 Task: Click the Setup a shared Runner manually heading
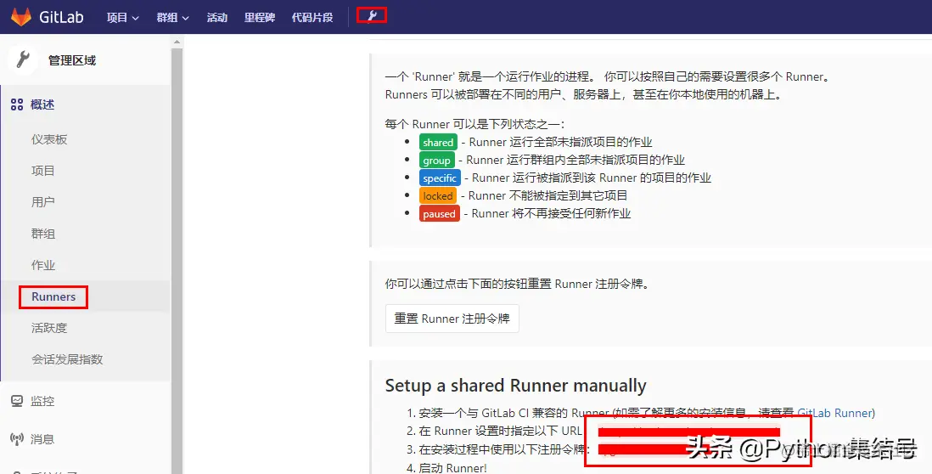515,386
